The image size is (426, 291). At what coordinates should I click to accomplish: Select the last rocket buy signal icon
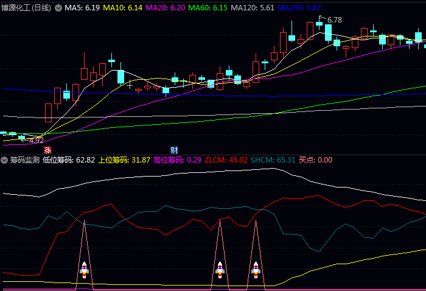point(256,270)
